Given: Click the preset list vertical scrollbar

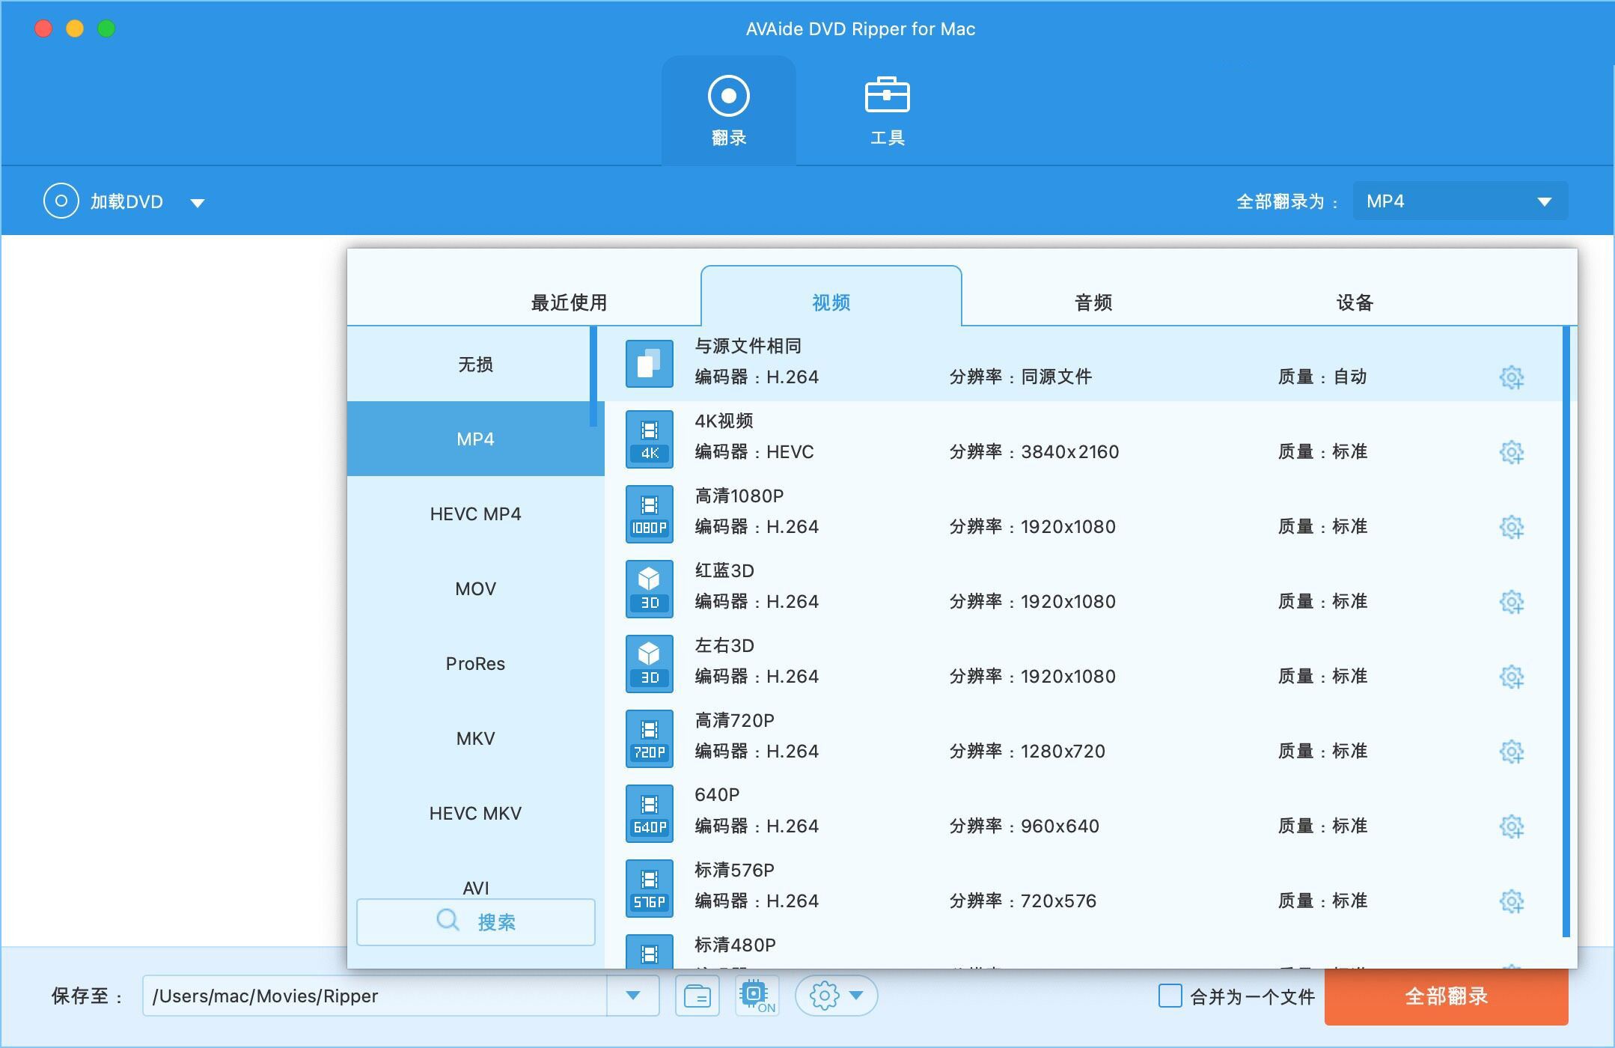Looking at the screenshot, I should point(1566,631).
